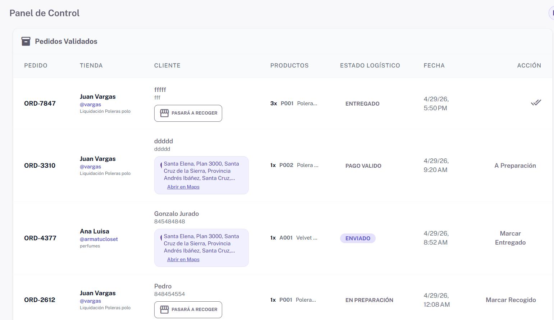
Task: Click product P002 in order ORD-3310
Action: pyautogui.click(x=294, y=165)
